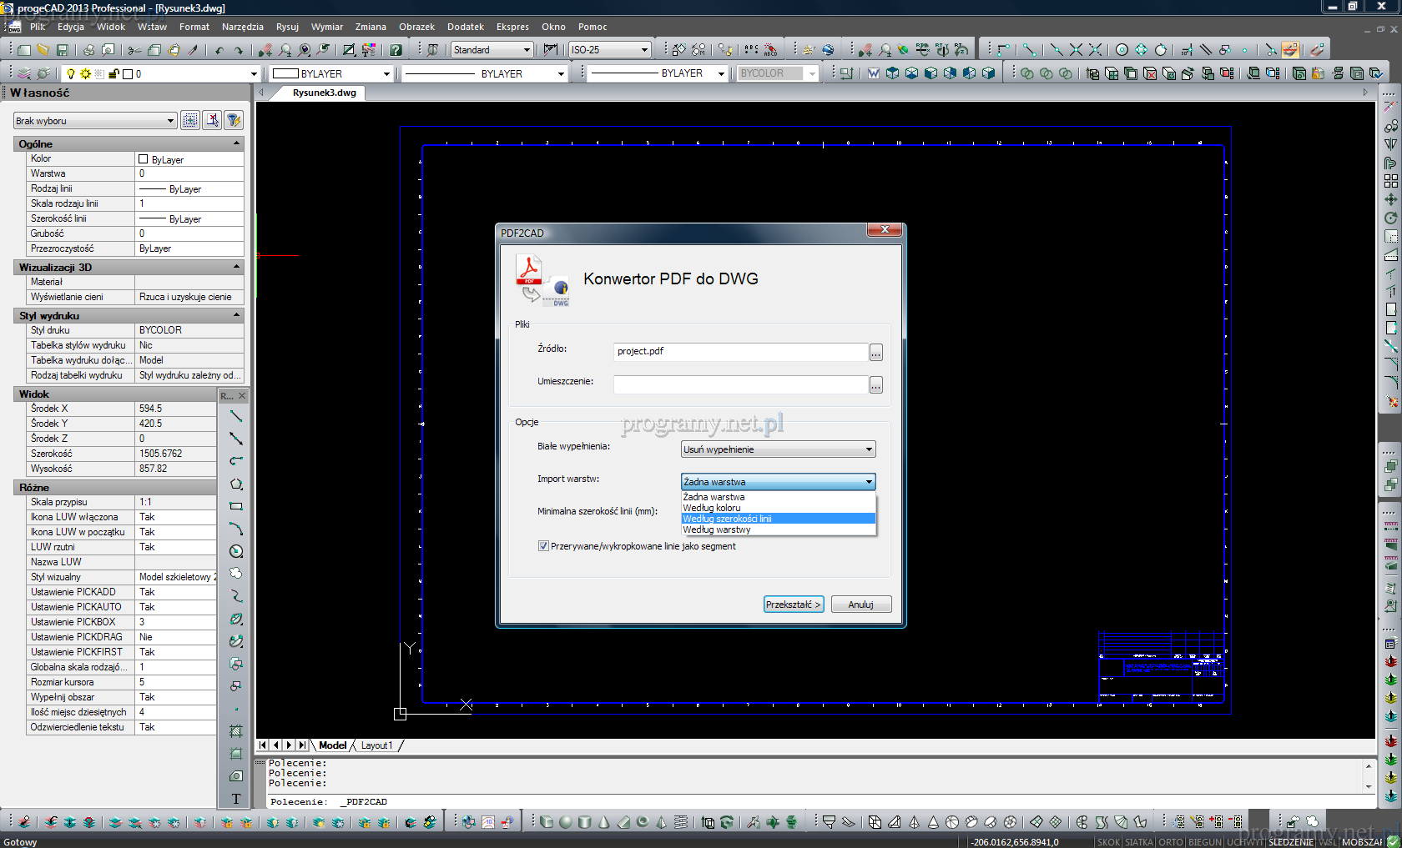The image size is (1402, 848).
Task: Select the Line draw tool
Action: [x=236, y=415]
